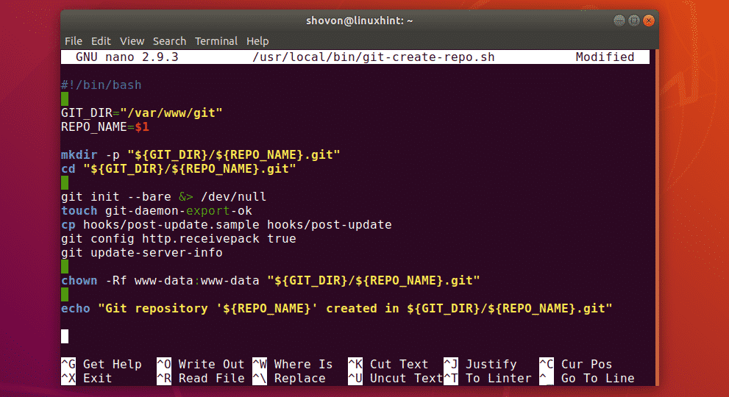The image size is (729, 397).
Task: Click the Modified status in nano header
Action: (605, 57)
